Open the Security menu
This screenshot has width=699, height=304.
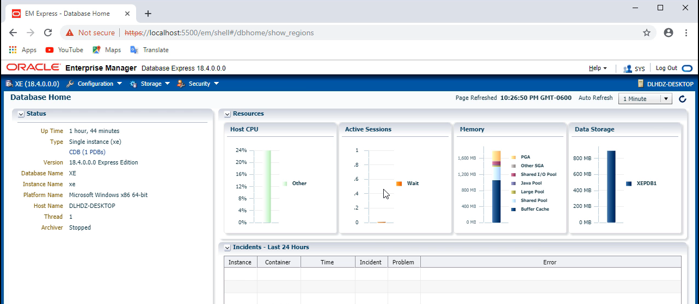click(198, 84)
